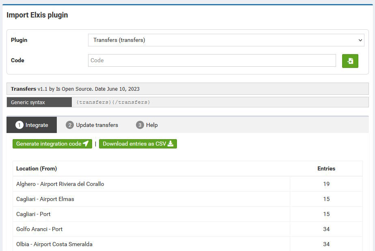The image size is (375, 251).
Task: Click the Entries column header
Action: [326, 168]
